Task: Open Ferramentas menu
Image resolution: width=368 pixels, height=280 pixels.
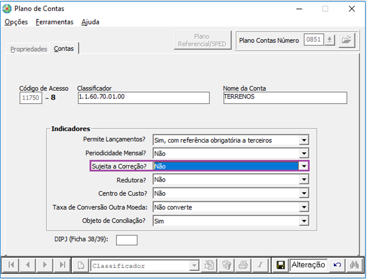Action: click(x=54, y=22)
